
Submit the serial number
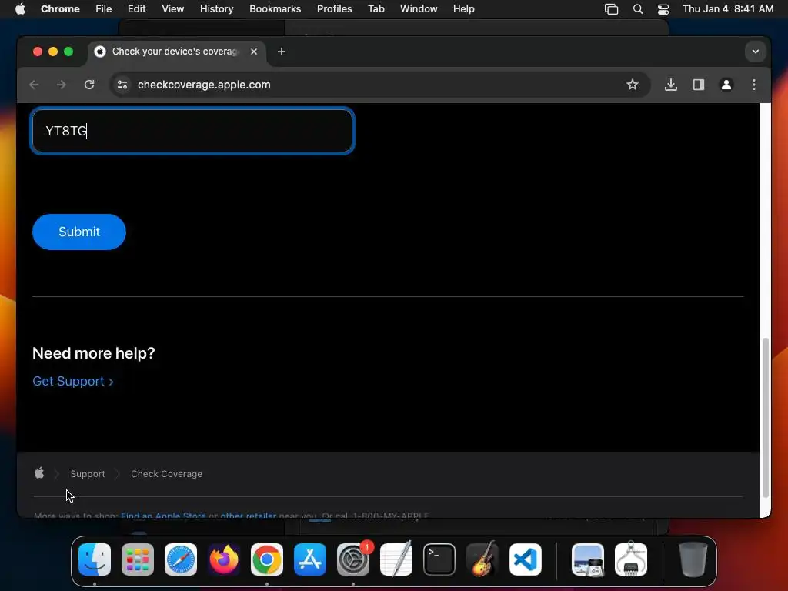tap(79, 232)
